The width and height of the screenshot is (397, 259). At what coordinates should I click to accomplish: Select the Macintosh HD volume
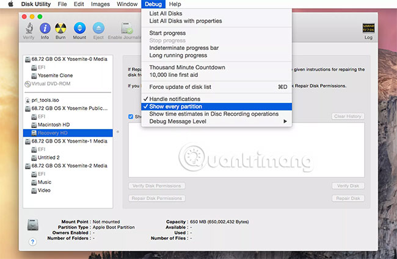coord(68,125)
